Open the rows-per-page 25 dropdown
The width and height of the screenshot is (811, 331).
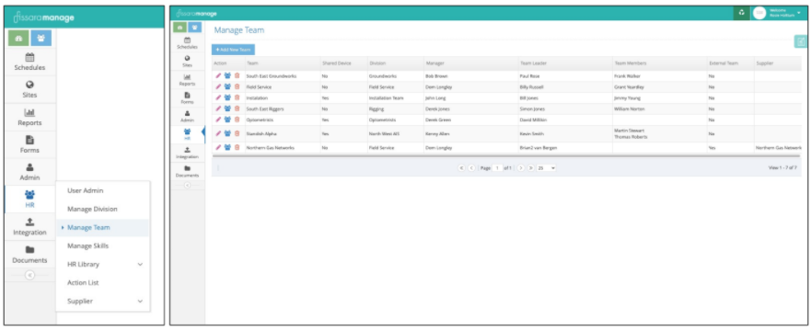pos(546,168)
